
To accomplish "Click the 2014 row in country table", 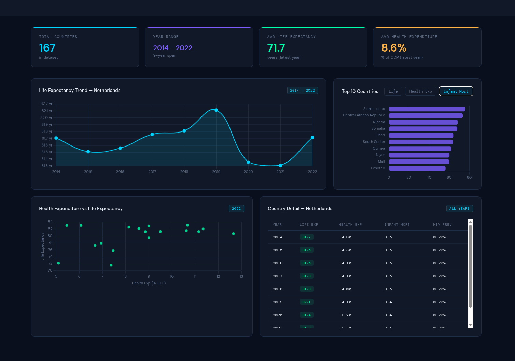I will click(x=342, y=237).
